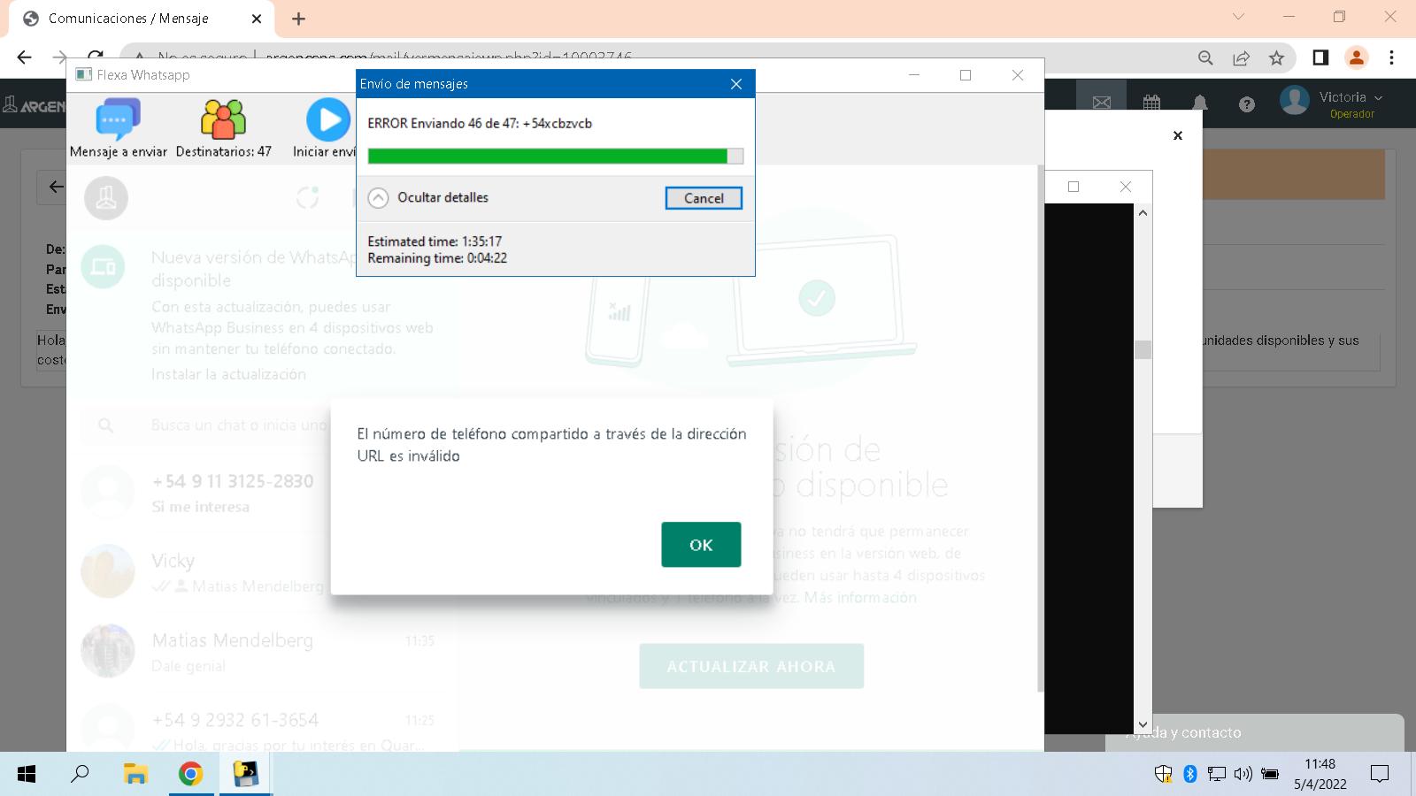Open Windows Start menu
The image size is (1416, 796).
[x=27, y=775]
